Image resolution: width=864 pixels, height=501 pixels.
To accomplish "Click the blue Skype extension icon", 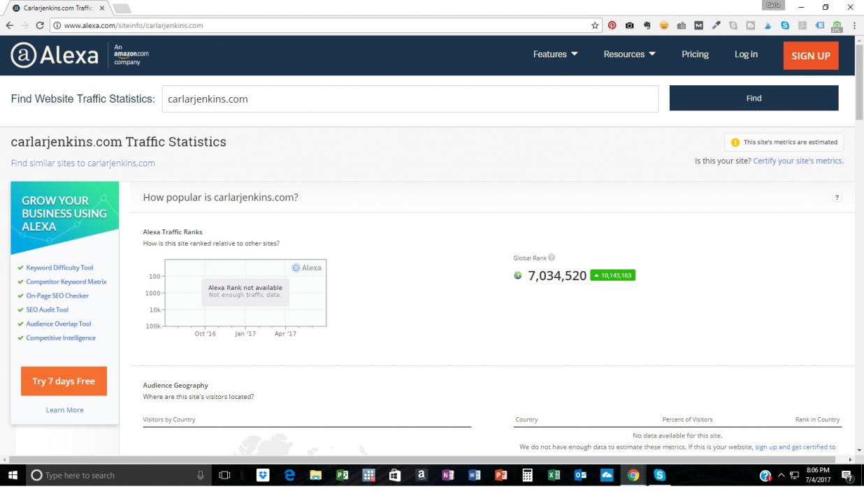I will [x=785, y=25].
